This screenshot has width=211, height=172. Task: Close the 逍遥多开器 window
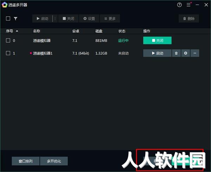pyautogui.click(x=206, y=5)
